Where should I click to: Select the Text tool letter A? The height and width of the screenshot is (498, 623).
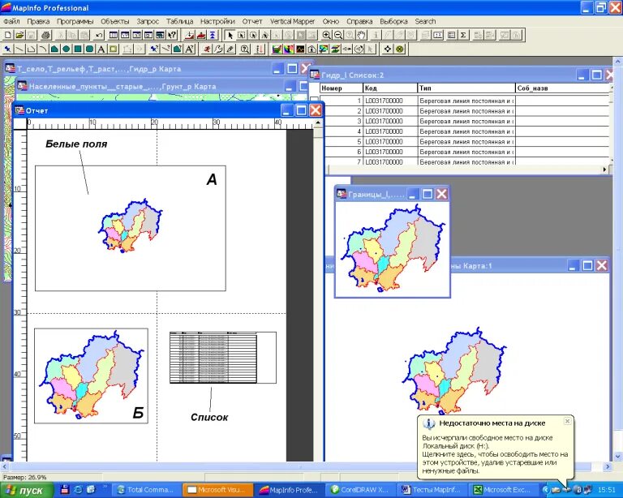click(x=101, y=49)
